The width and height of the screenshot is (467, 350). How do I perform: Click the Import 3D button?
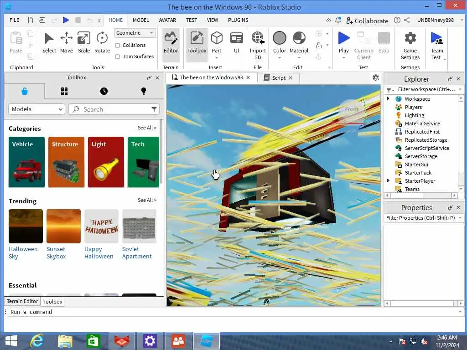(258, 45)
